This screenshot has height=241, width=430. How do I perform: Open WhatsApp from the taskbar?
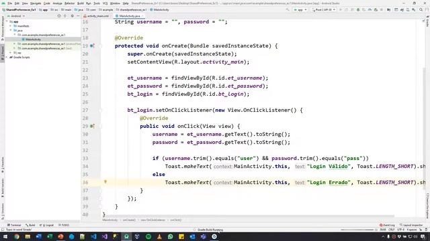pyautogui.click(x=170, y=236)
